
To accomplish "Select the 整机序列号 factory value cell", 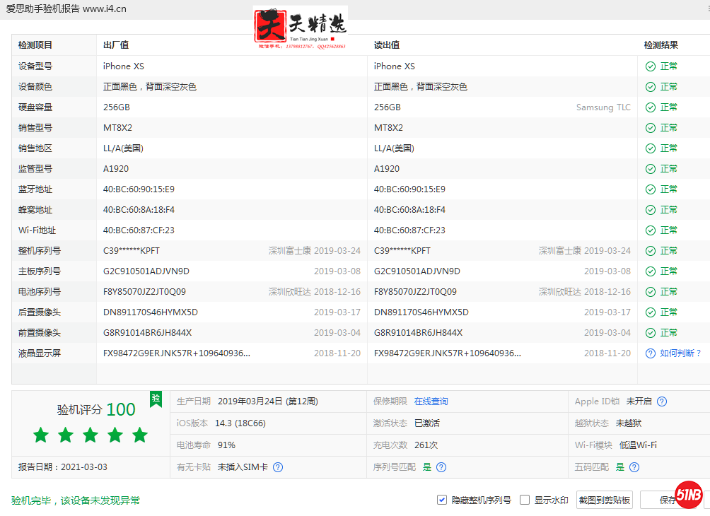I will click(x=125, y=251).
